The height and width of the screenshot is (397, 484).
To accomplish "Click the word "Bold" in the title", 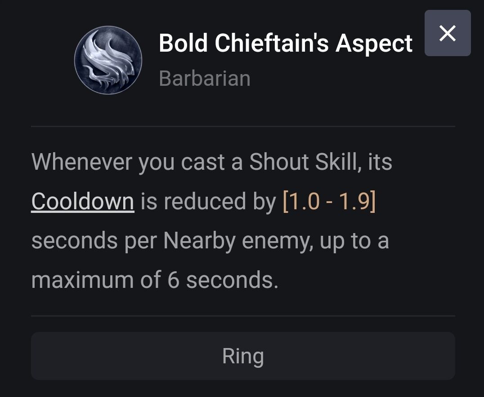I will (x=183, y=44).
